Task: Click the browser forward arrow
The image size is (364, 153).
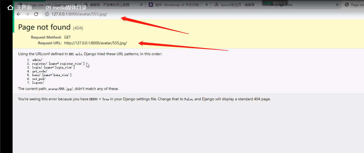Action: [27, 14]
